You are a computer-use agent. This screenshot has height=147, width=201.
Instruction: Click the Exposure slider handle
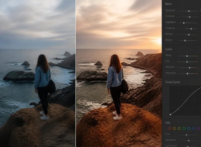pyautogui.click(x=189, y=11)
